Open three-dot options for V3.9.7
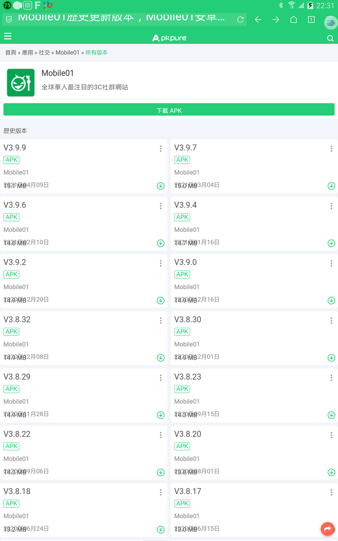Screen dimensions: 338x541 click(x=331, y=149)
